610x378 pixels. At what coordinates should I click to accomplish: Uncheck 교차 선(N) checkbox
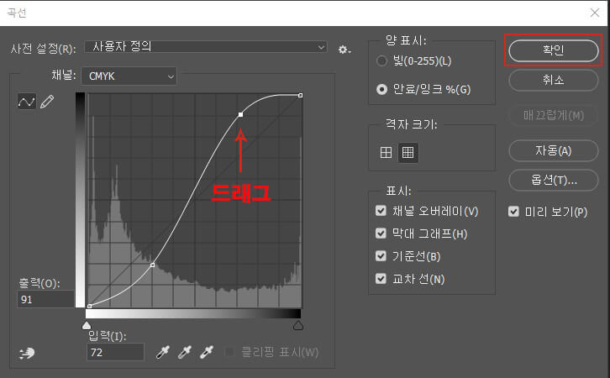381,278
